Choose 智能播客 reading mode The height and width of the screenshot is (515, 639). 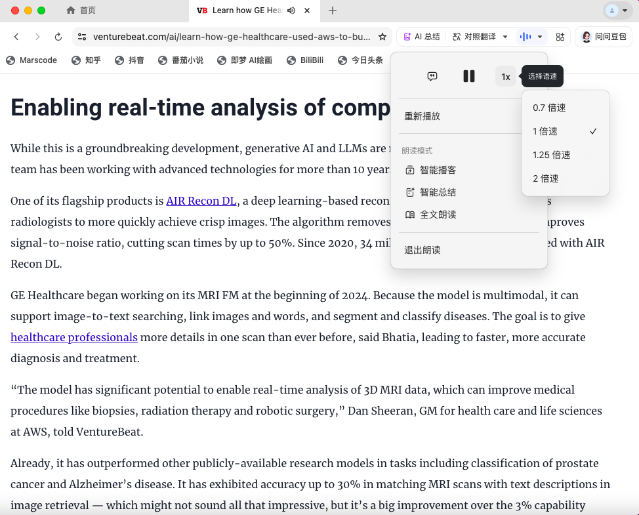[x=431, y=170]
